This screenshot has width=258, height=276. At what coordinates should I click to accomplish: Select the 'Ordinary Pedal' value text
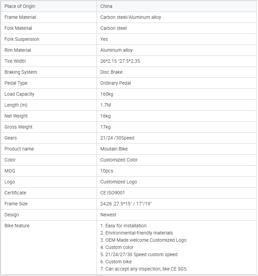click(x=115, y=83)
